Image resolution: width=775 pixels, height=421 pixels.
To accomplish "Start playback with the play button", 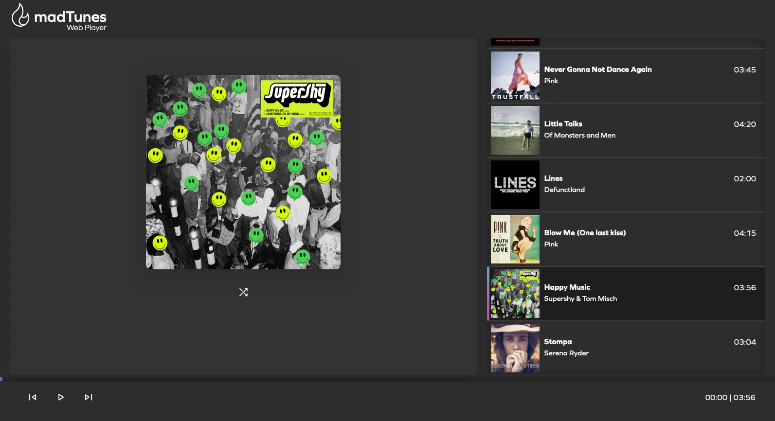I will [x=61, y=397].
